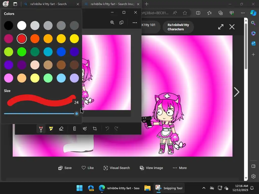Open the Edge Favorites list
This screenshot has width=259, height=194.
(x=209, y=13)
